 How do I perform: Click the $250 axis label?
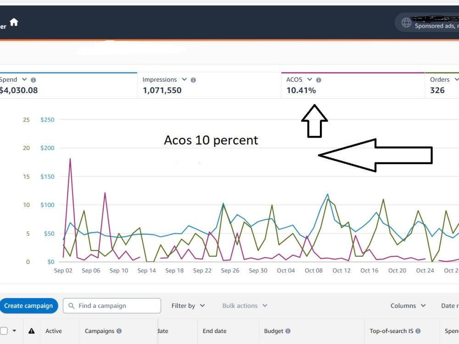pos(47,120)
